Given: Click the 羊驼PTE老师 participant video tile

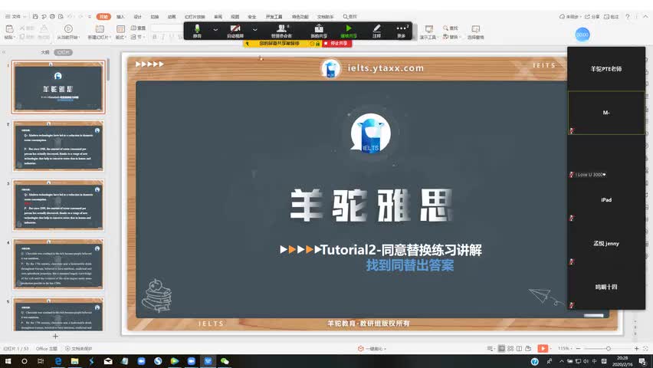Looking at the screenshot, I should 606,68.
